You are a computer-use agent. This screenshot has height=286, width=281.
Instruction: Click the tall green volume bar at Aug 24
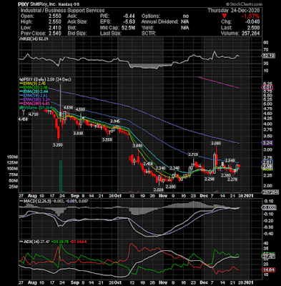click(x=61, y=176)
